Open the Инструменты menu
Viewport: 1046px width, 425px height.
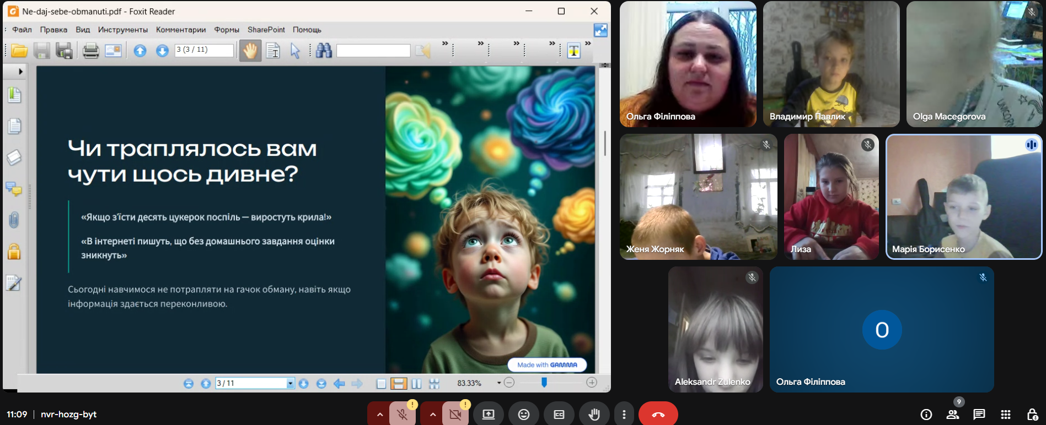coord(122,30)
